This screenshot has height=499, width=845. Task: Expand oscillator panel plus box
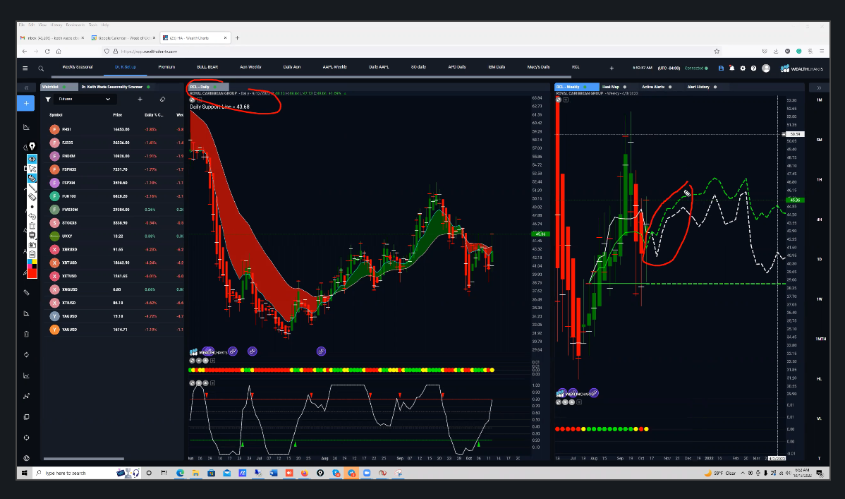tap(212, 383)
